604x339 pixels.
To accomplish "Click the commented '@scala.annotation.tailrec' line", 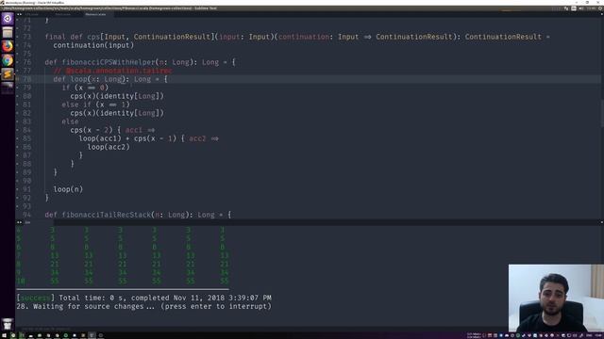I will (x=113, y=71).
